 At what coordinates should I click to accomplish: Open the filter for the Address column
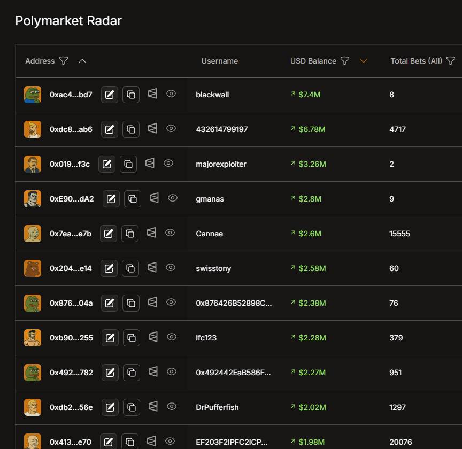click(x=64, y=61)
